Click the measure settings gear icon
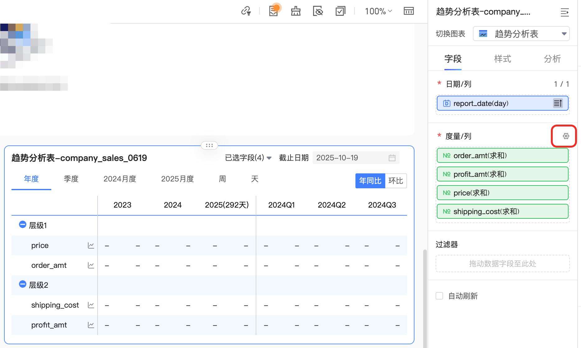 566,136
